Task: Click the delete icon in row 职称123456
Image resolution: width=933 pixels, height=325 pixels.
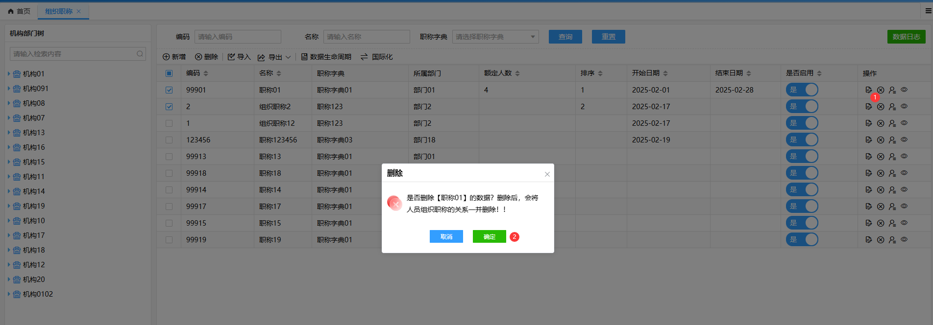Action: (x=881, y=140)
